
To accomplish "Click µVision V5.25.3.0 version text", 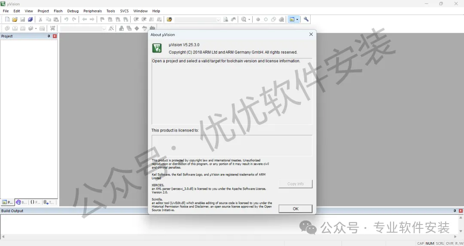I will pyautogui.click(x=184, y=45).
